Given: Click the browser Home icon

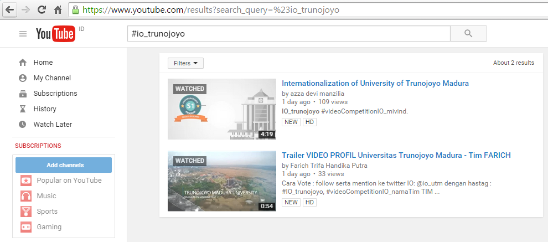Looking at the screenshot, I should [58, 10].
